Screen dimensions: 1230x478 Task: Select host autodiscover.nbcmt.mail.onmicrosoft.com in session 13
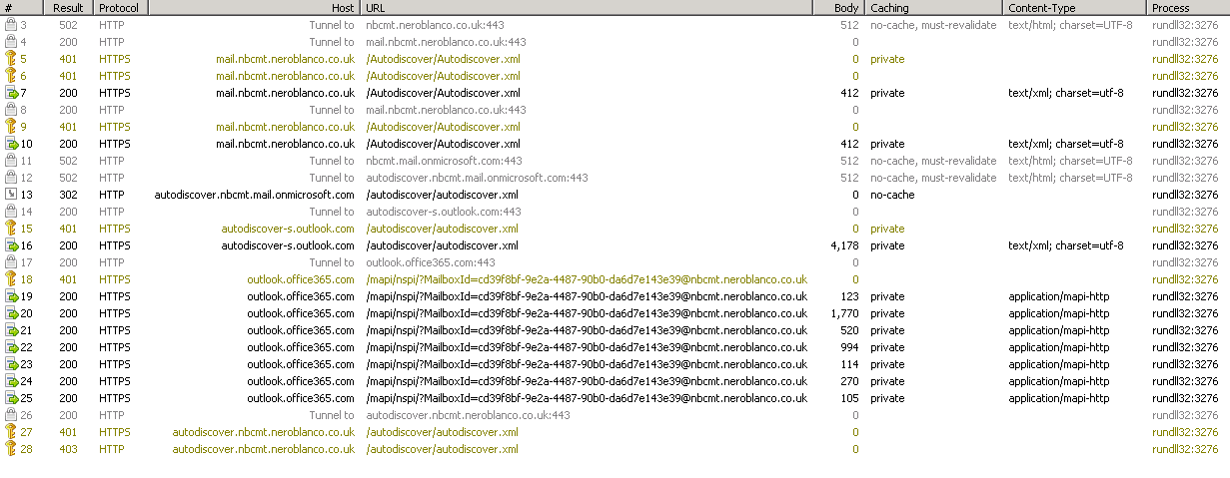[254, 195]
